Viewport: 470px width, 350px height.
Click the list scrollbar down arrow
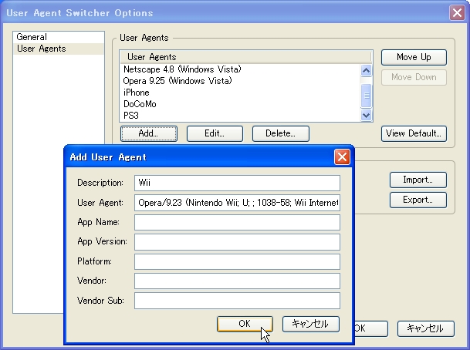point(366,116)
